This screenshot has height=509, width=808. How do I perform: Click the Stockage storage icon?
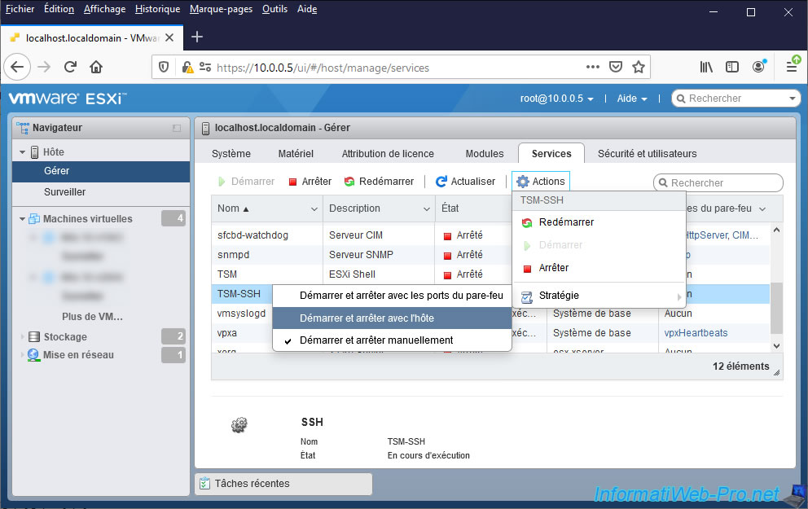tap(34, 337)
